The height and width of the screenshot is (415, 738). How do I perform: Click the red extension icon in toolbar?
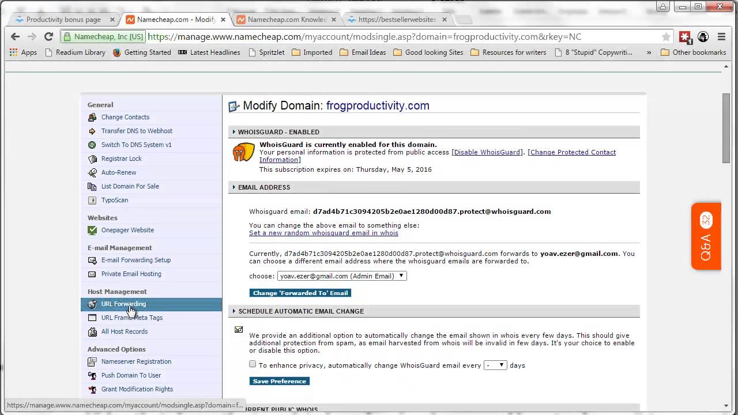pos(685,37)
